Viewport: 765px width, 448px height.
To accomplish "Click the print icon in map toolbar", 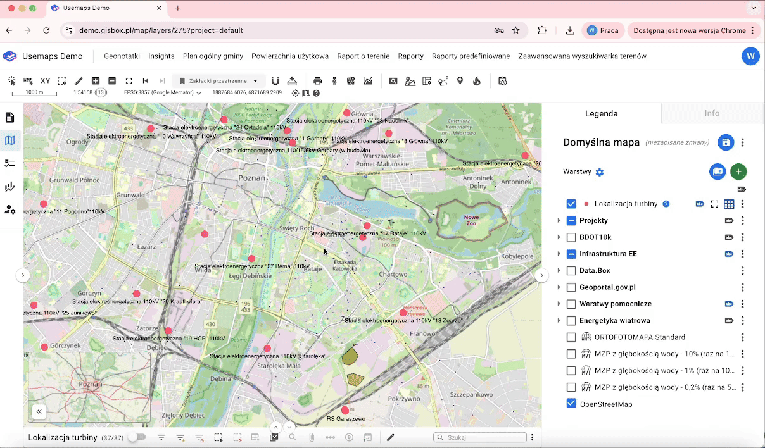I will pos(318,81).
